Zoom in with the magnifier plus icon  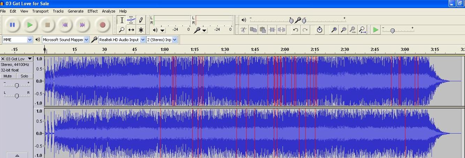[334, 30]
